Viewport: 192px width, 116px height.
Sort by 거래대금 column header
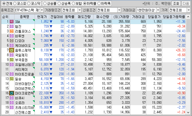(x=138, y=17)
